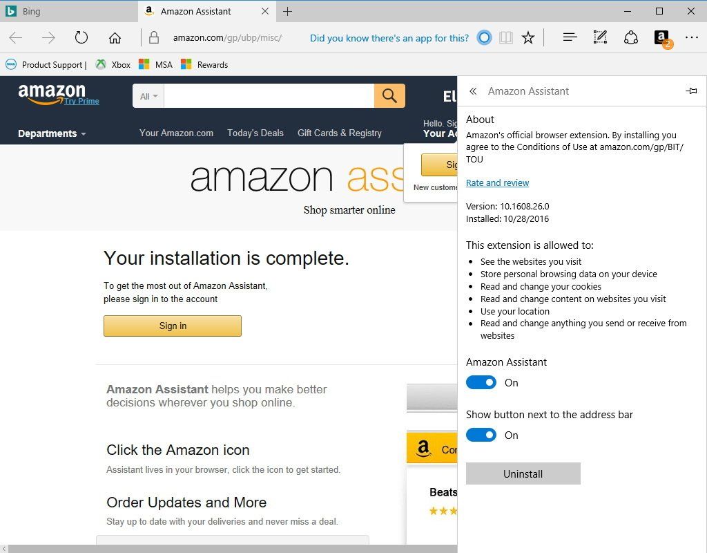Screen dimensions: 707x553
Task: Open the Rate and review link
Action: tap(497, 183)
